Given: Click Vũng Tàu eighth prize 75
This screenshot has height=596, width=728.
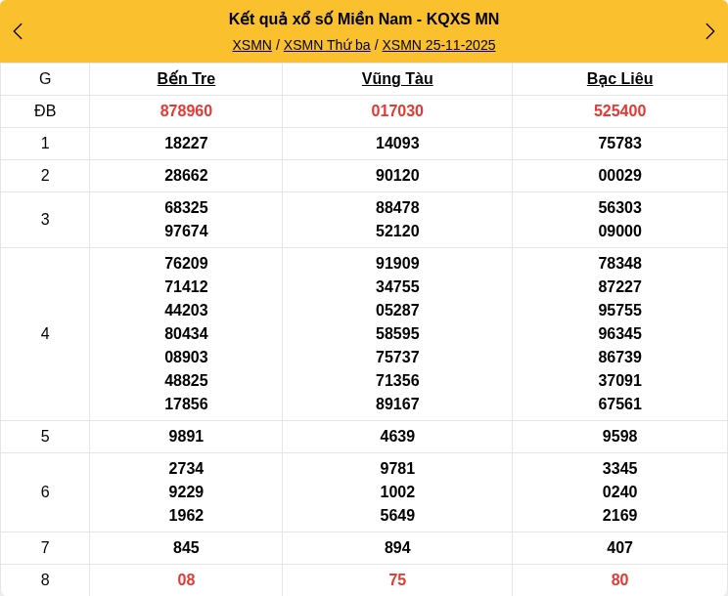Looking at the screenshot, I should pyautogui.click(x=397, y=580).
